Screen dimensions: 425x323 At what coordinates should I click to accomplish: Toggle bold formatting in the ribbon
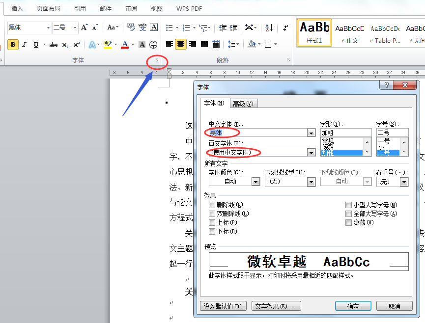13,45
